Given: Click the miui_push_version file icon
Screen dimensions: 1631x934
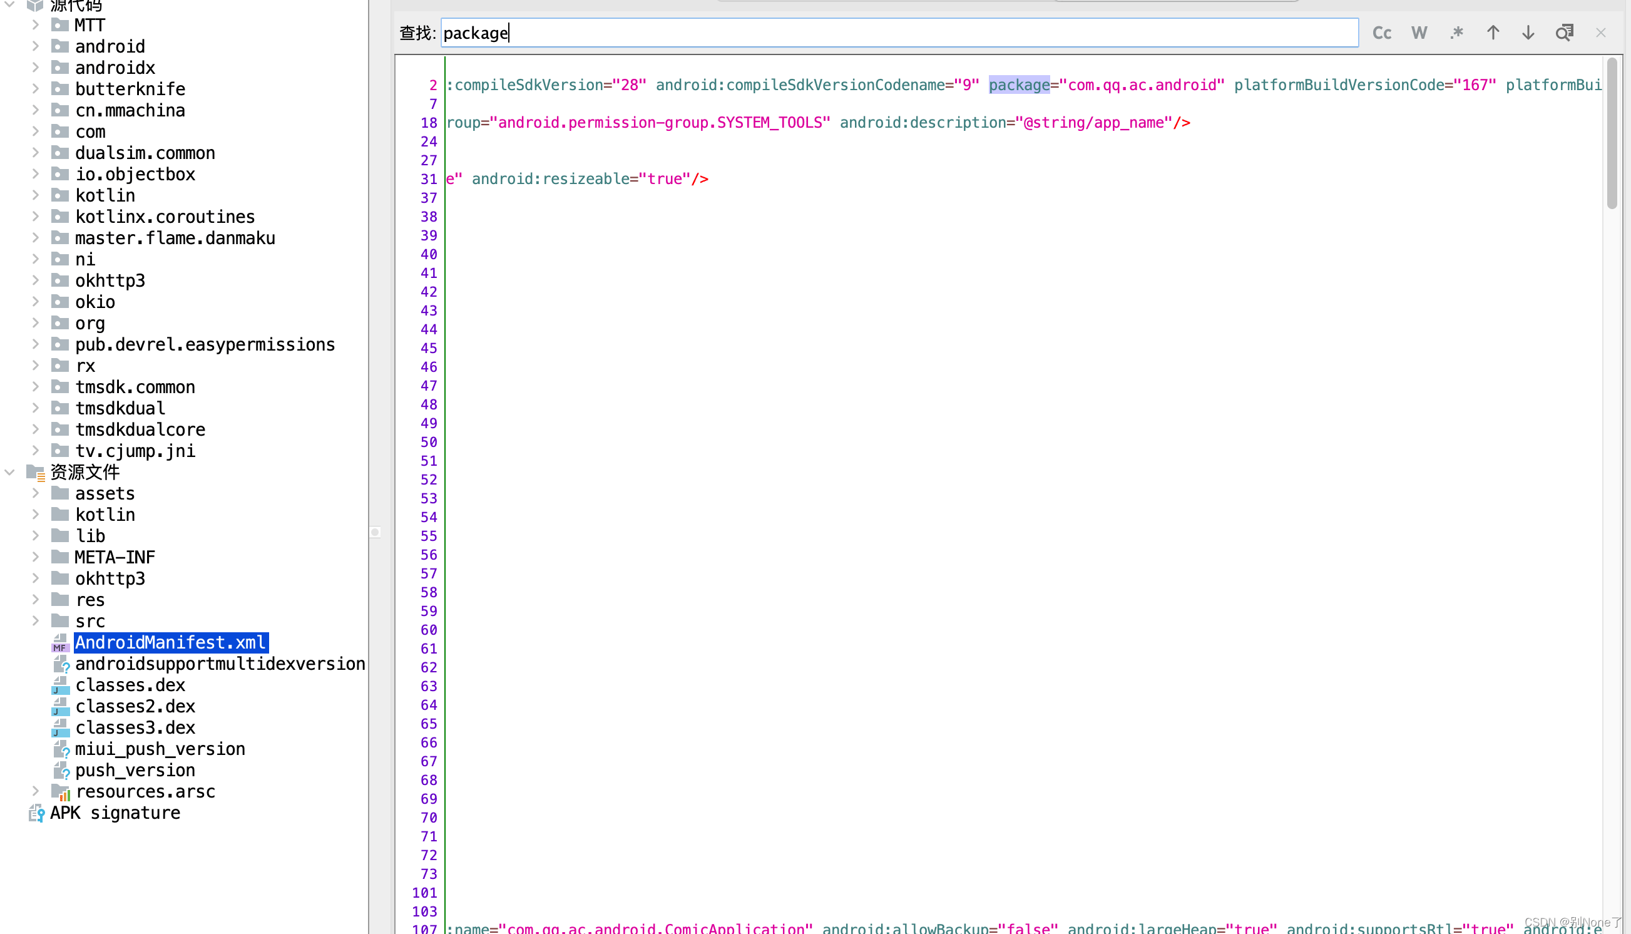Looking at the screenshot, I should coord(61,749).
